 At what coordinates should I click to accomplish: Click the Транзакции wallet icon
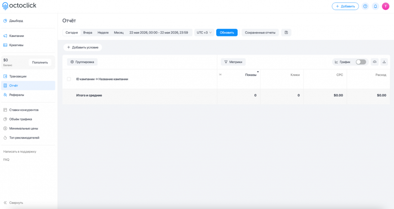pos(5,76)
